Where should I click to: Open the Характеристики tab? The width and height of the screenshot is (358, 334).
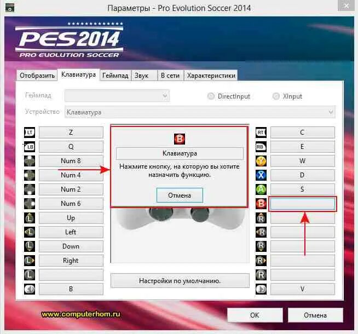pos(211,76)
